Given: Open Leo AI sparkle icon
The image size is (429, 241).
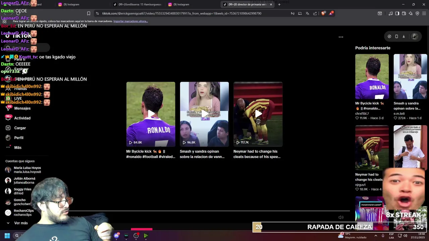Looking at the screenshot, I should [411, 13].
